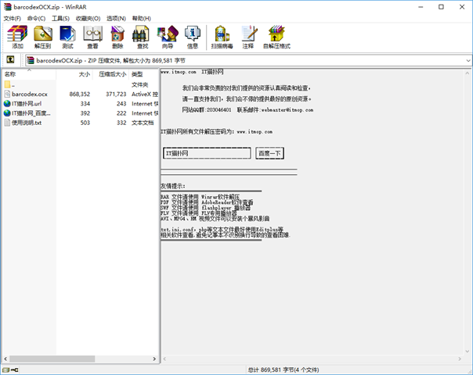The image size is (473, 375).
Task: Sort by Size (大小) column header
Action: (x=74, y=74)
